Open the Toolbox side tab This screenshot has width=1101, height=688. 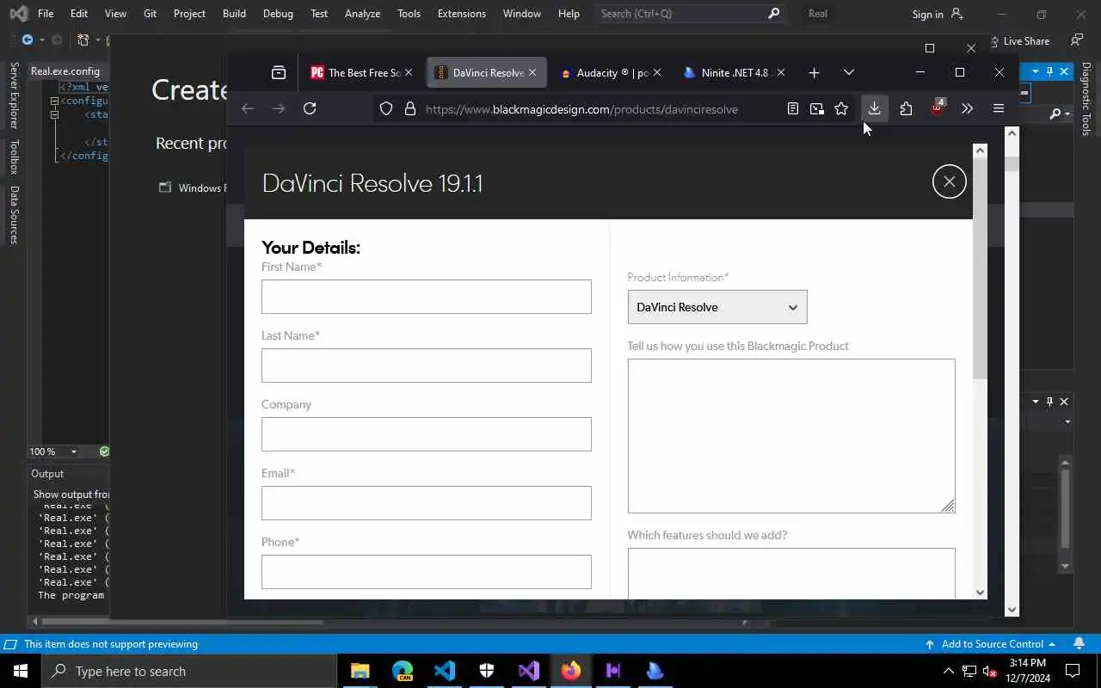pyautogui.click(x=14, y=157)
